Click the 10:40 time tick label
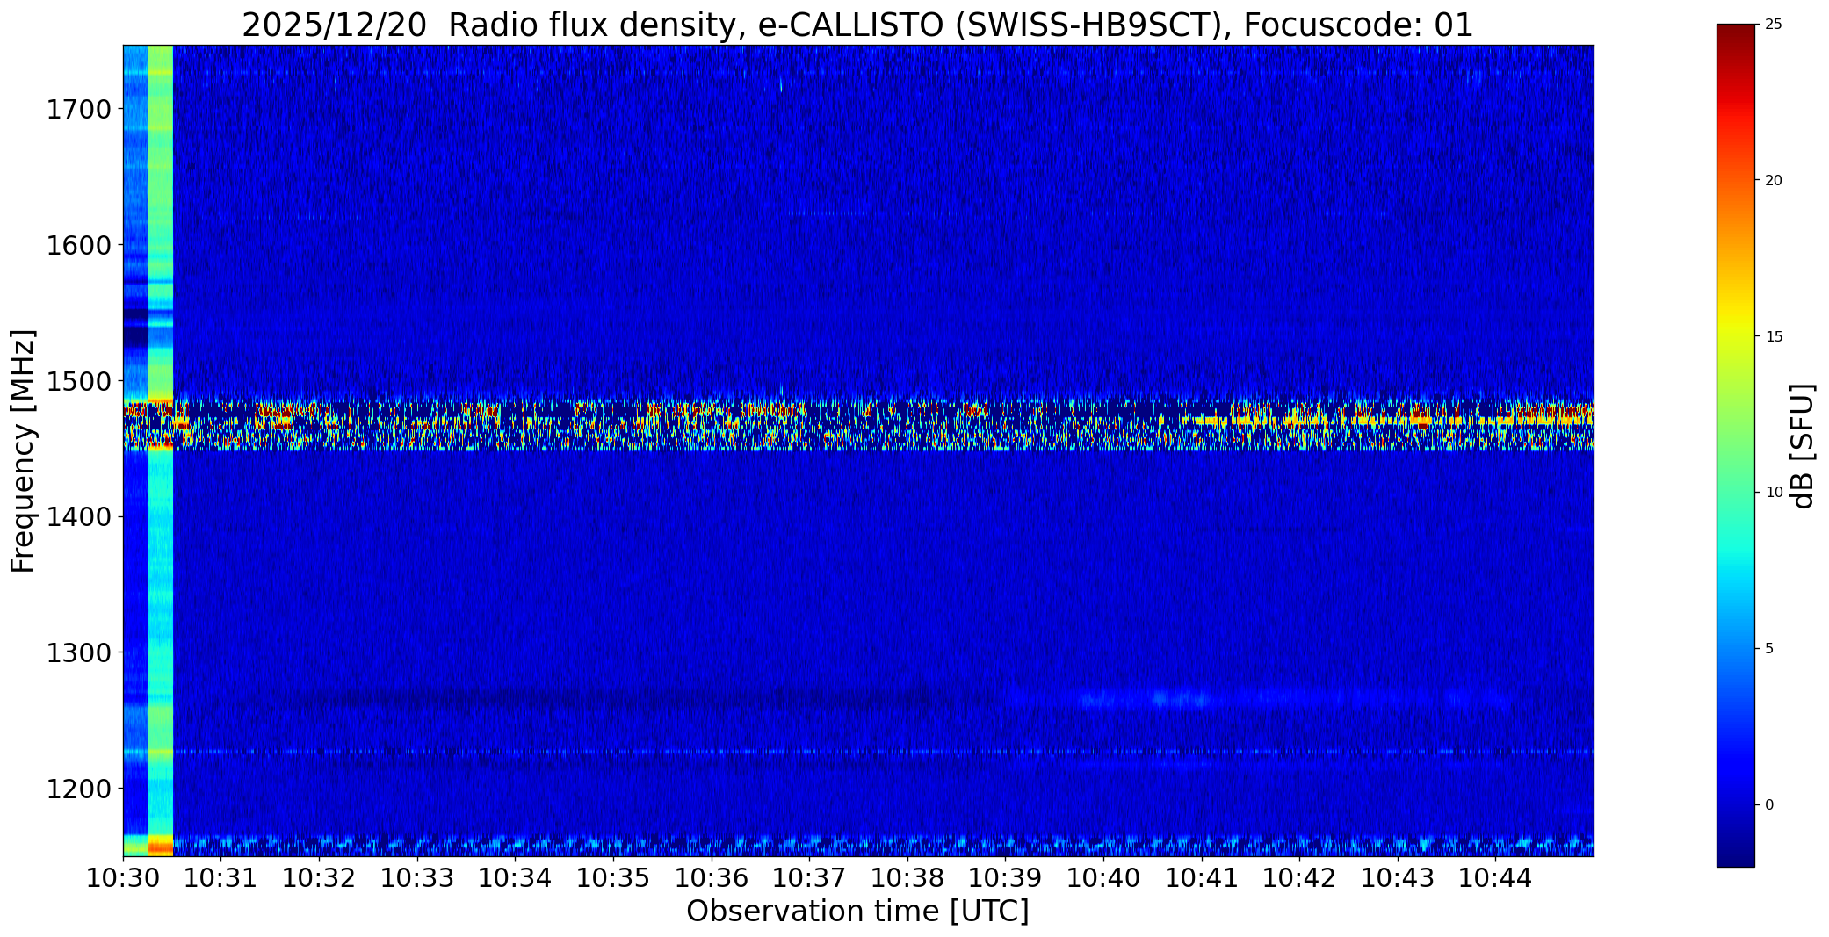This screenshot has width=1829, height=937. [x=1103, y=877]
